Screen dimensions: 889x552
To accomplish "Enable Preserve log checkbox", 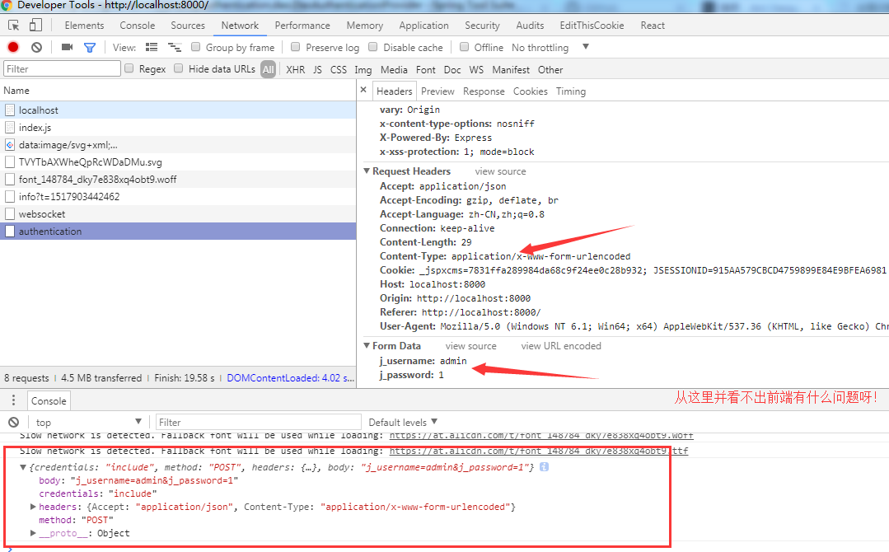I will (296, 46).
